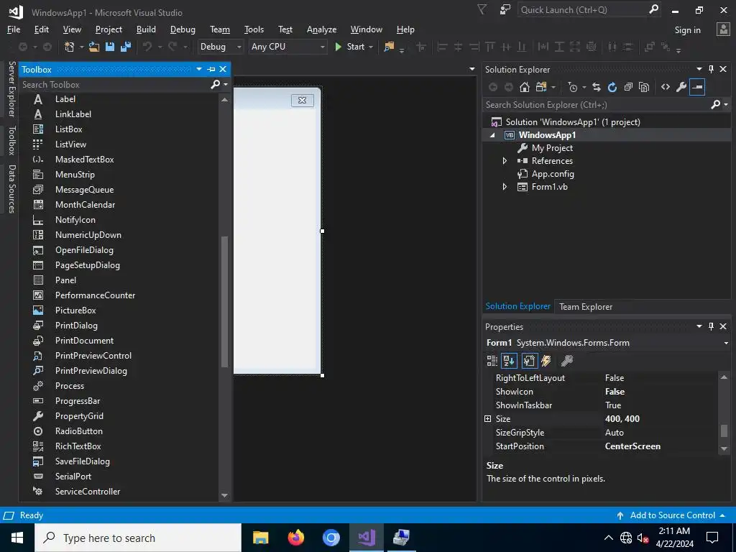Click the Windows Start button
Image resolution: width=736 pixels, height=552 pixels.
pyautogui.click(x=17, y=538)
